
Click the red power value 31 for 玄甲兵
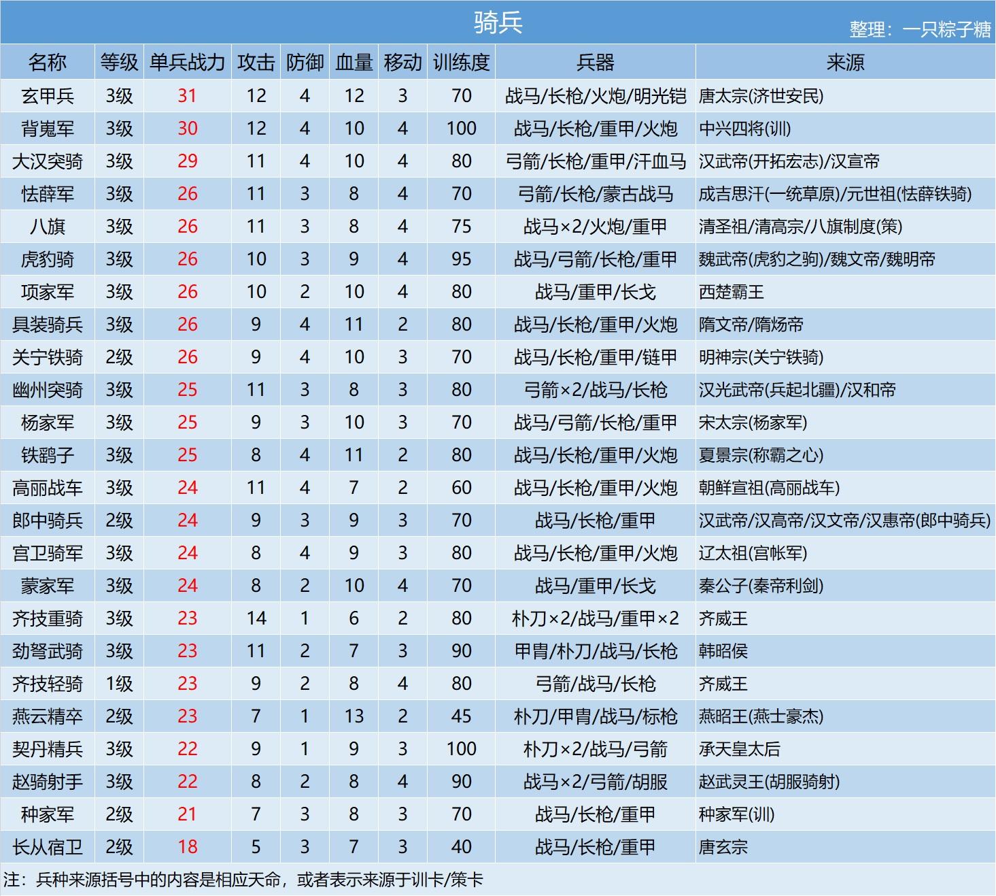(186, 95)
